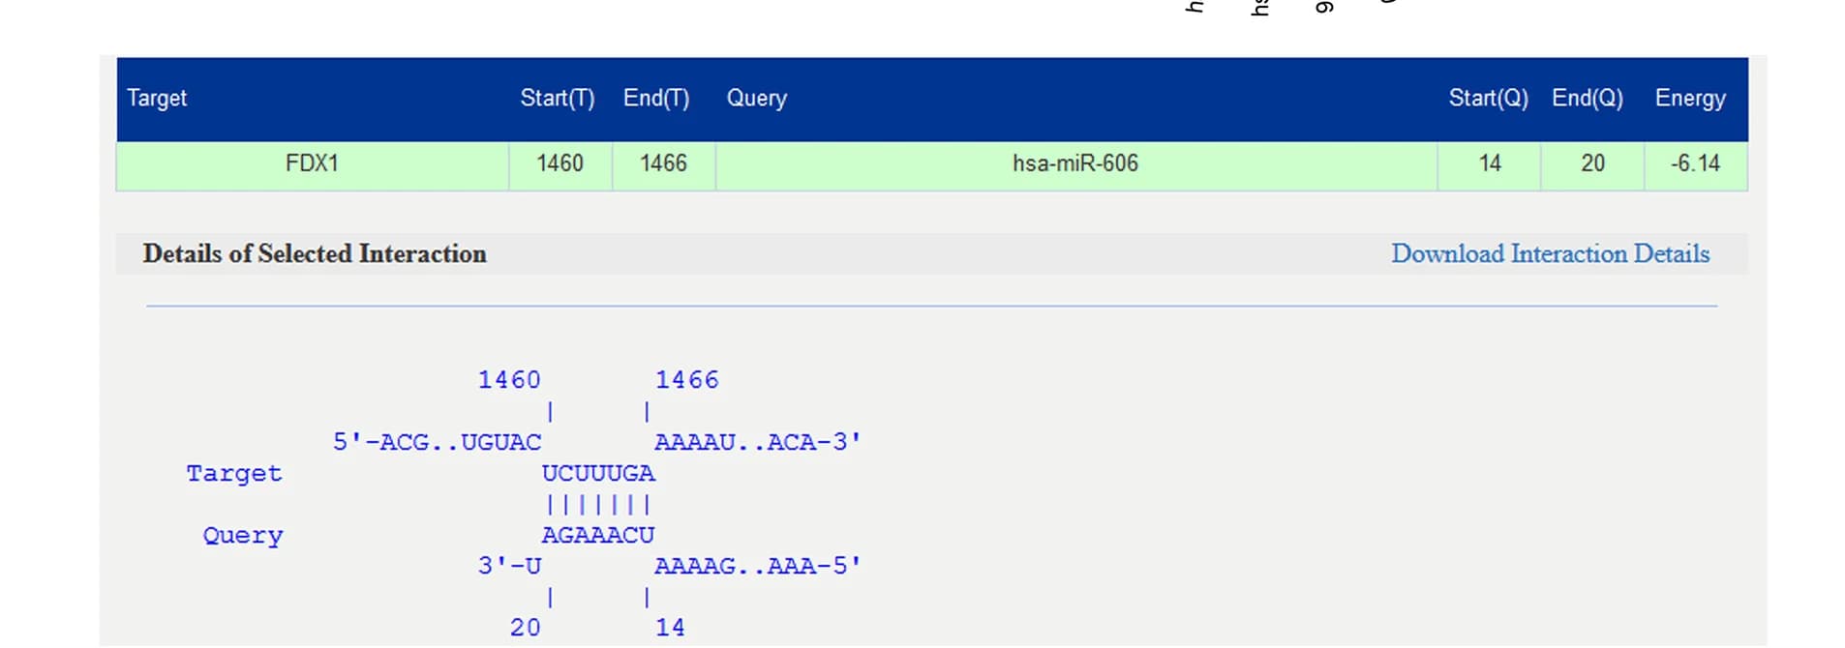Viewport: 1845px width, 648px height.
Task: Click the 1466 position label above alignment
Action: point(687,380)
